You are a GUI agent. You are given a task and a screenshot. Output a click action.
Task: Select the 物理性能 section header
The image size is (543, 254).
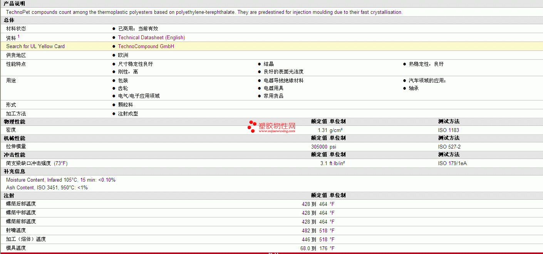click(x=14, y=122)
